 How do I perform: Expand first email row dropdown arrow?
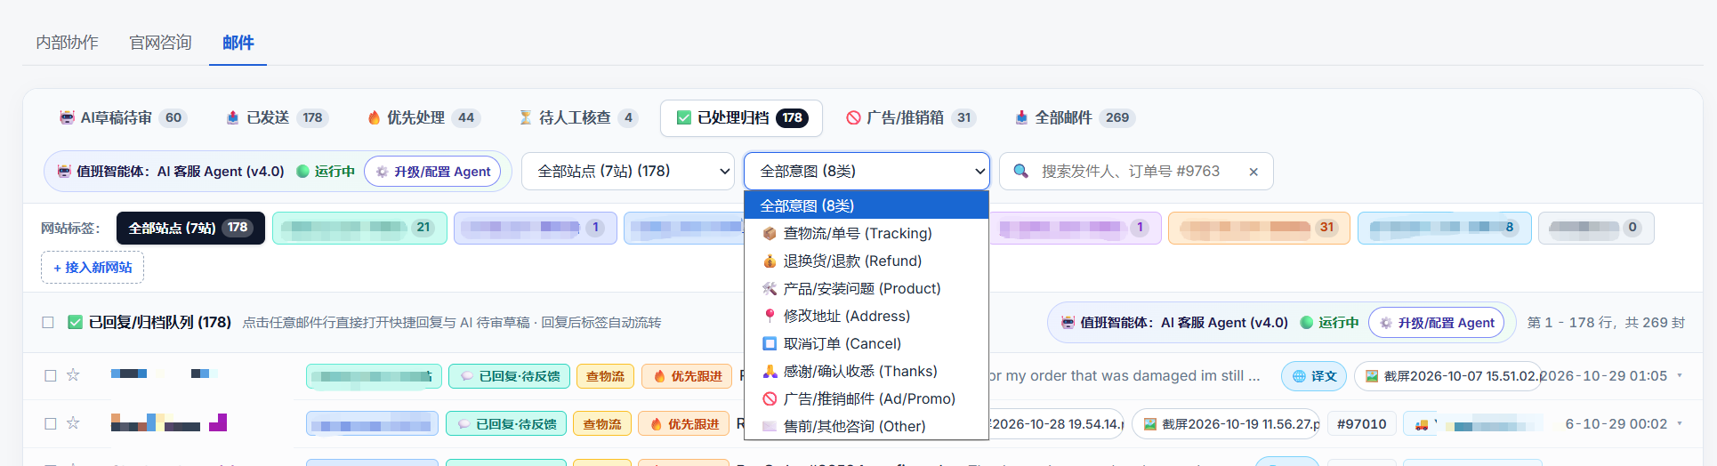(x=1680, y=375)
